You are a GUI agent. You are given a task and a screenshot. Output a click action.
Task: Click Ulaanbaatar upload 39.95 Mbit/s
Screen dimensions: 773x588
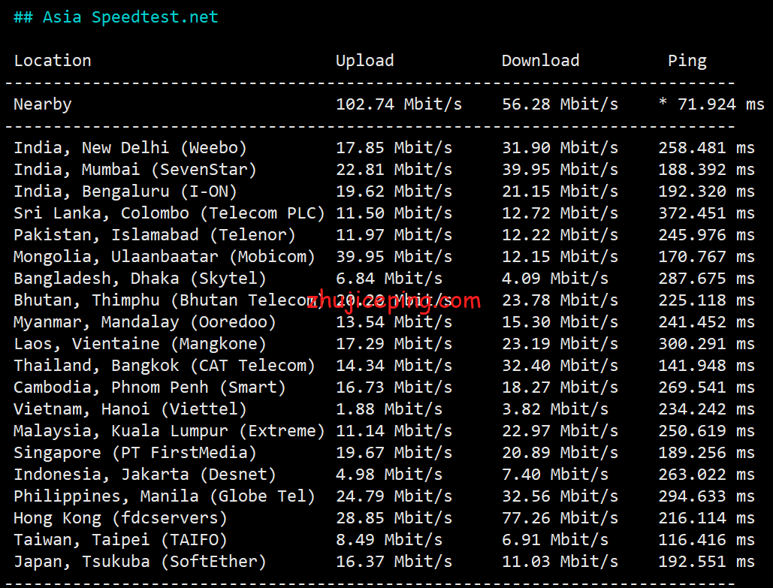click(x=394, y=256)
